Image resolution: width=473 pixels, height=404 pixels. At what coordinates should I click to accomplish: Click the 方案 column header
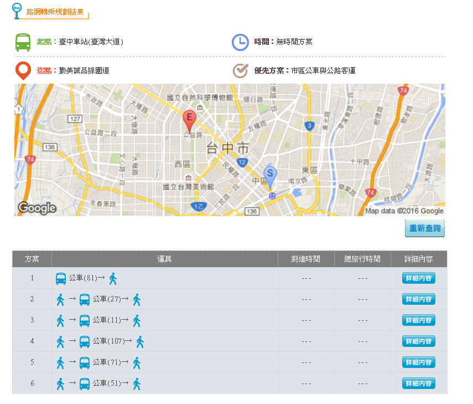(x=32, y=258)
